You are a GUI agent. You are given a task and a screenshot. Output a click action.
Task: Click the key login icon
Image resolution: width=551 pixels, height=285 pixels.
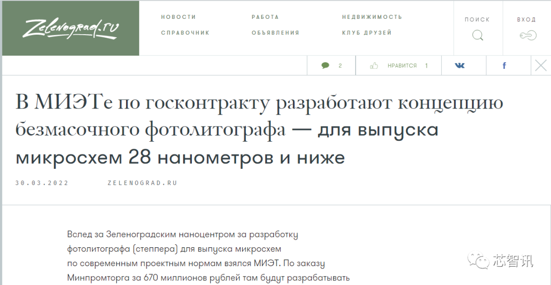[528, 35]
